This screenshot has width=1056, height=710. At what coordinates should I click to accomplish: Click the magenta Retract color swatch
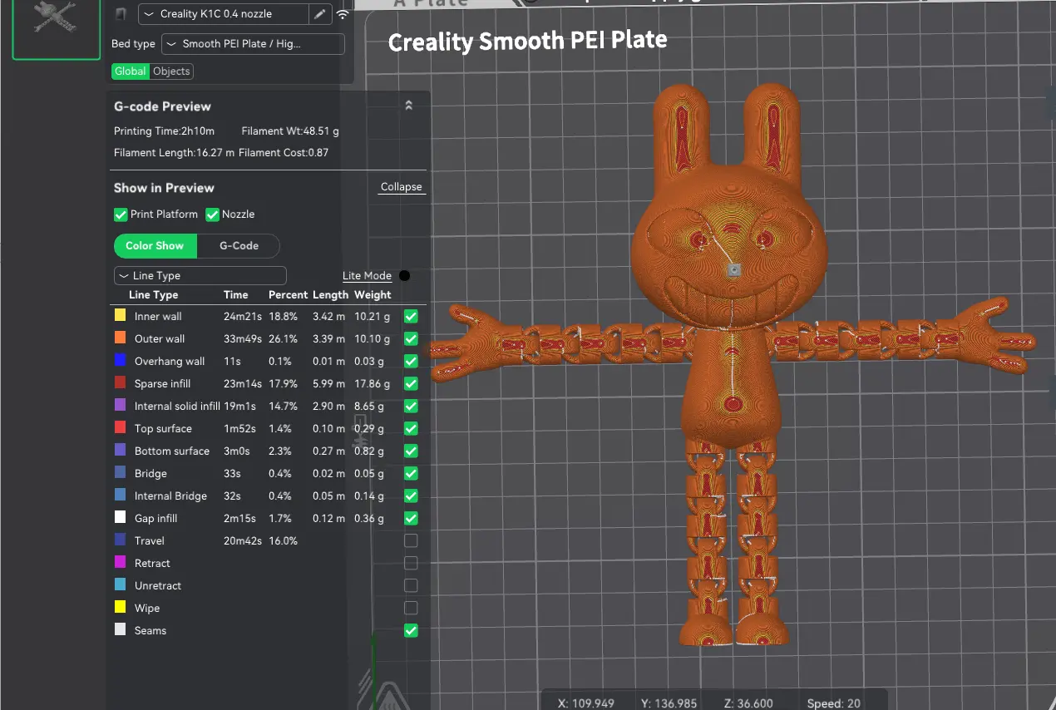120,563
